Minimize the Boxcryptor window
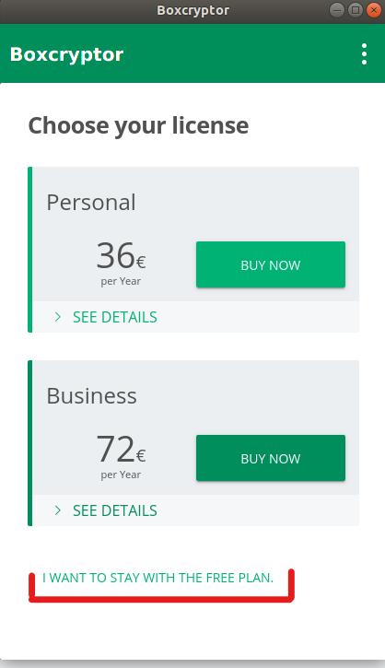Viewport: 385px width, 668px height. pos(336,10)
